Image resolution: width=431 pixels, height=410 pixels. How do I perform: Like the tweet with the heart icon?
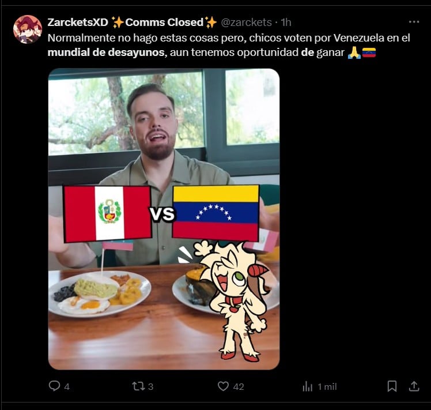point(223,386)
